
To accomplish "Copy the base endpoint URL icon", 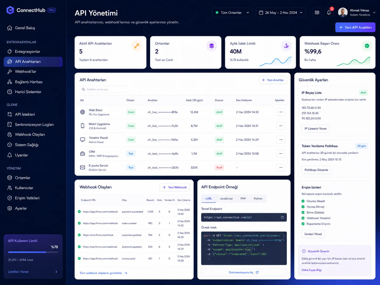I will tap(282, 217).
